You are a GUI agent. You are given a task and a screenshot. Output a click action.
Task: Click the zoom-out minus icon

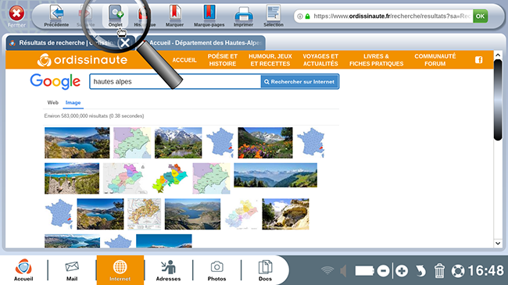383,271
